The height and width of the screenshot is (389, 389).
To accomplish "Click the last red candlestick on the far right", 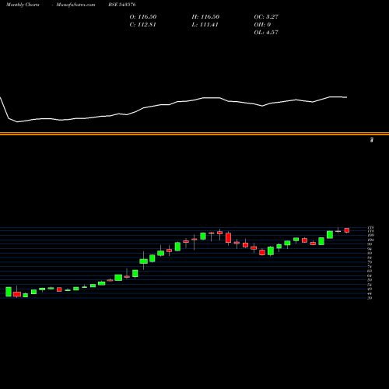I will 347,230.
